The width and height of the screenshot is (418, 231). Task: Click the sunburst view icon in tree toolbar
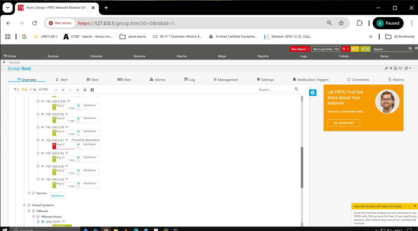(x=85, y=90)
